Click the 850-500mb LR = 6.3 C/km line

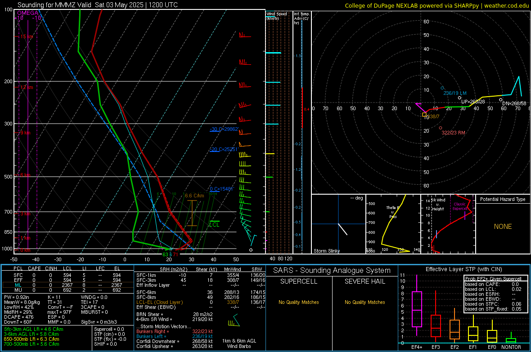(31, 339)
